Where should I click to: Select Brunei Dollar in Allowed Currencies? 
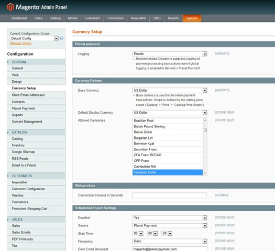[168, 132]
